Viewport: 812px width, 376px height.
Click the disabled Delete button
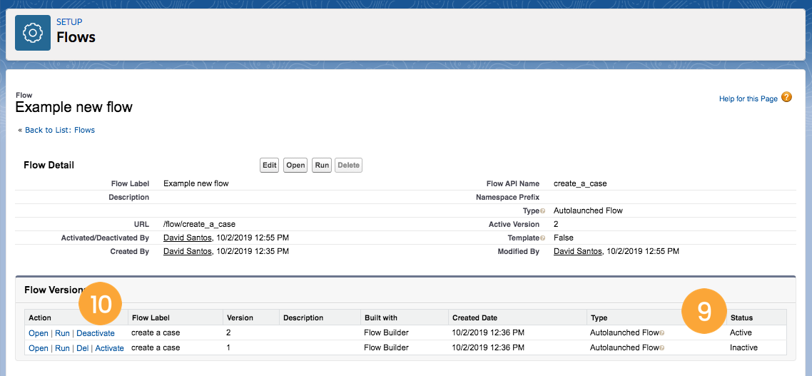pyautogui.click(x=348, y=166)
